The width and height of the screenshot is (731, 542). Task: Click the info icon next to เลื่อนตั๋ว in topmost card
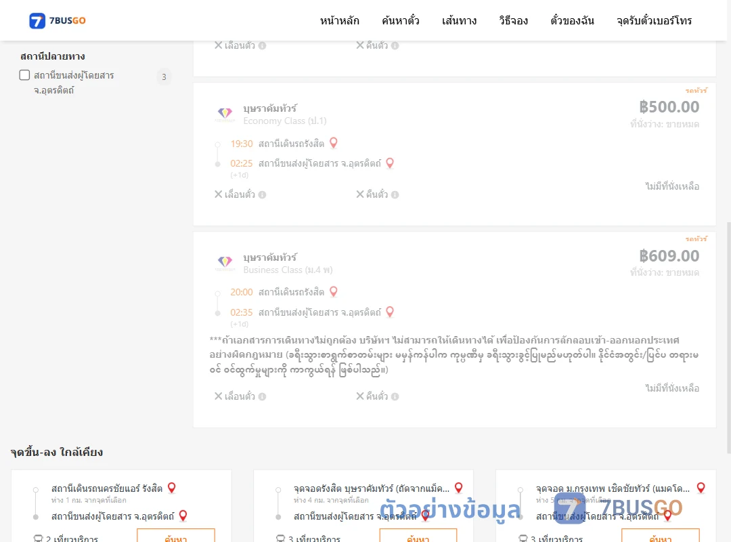[263, 46]
